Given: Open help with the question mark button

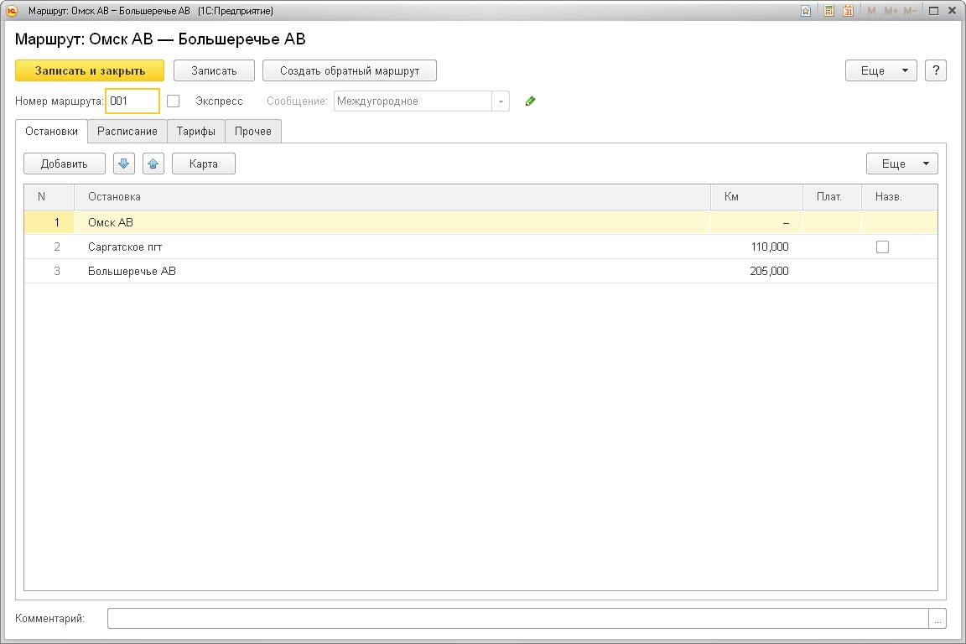Looking at the screenshot, I should click(x=935, y=70).
